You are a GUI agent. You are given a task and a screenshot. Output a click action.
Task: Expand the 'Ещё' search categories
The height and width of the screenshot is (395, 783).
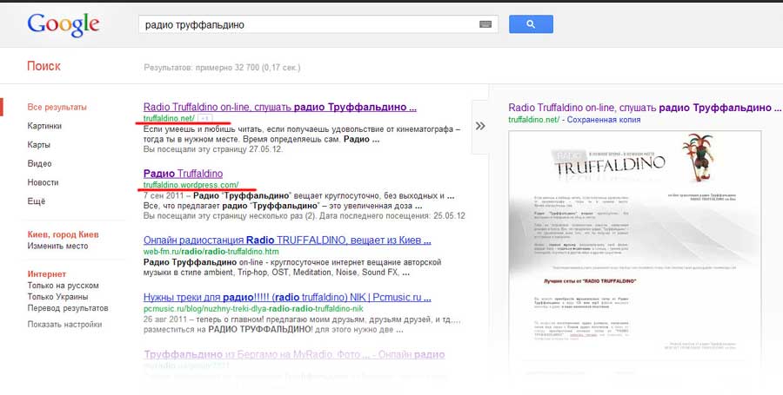[37, 201]
